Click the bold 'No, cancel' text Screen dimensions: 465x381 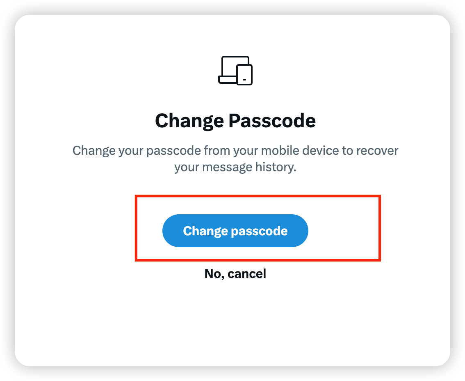[235, 273]
